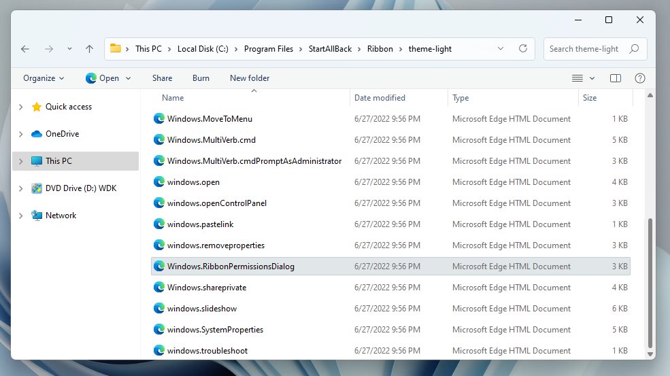Open subfolder chevron after Ribbon breadcrumb
The height and width of the screenshot is (376, 670).
(x=401, y=49)
